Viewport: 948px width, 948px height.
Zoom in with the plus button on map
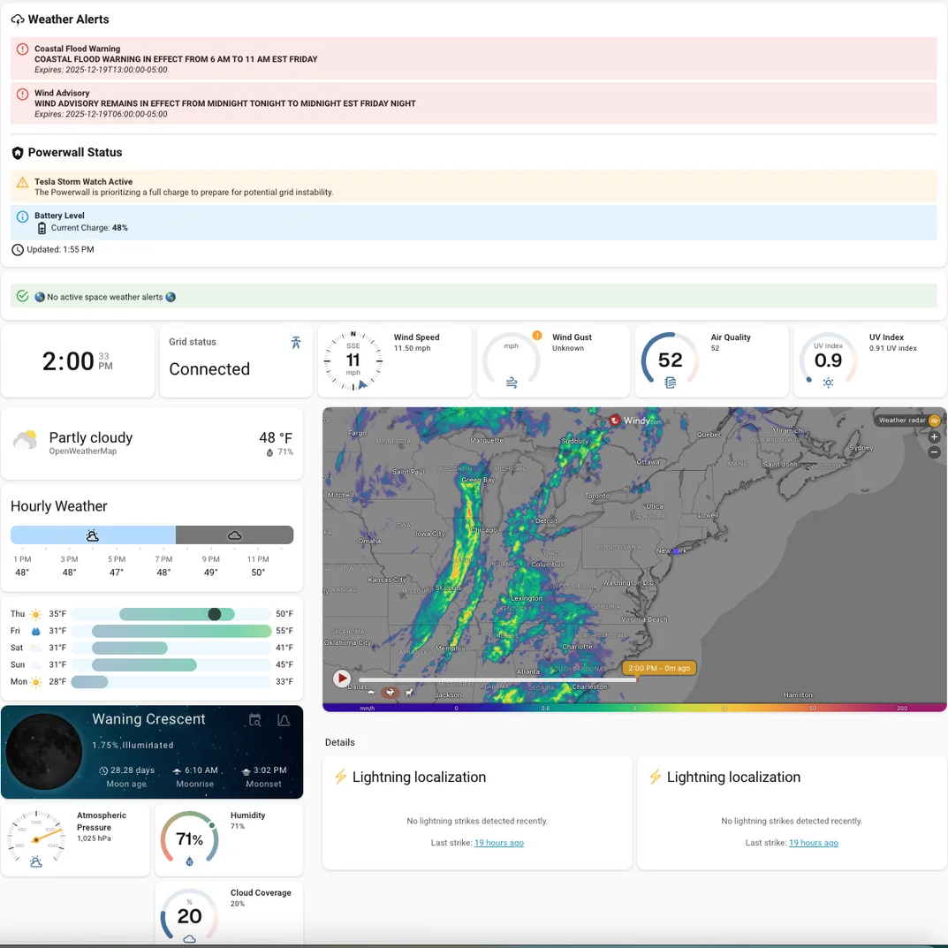(933, 436)
